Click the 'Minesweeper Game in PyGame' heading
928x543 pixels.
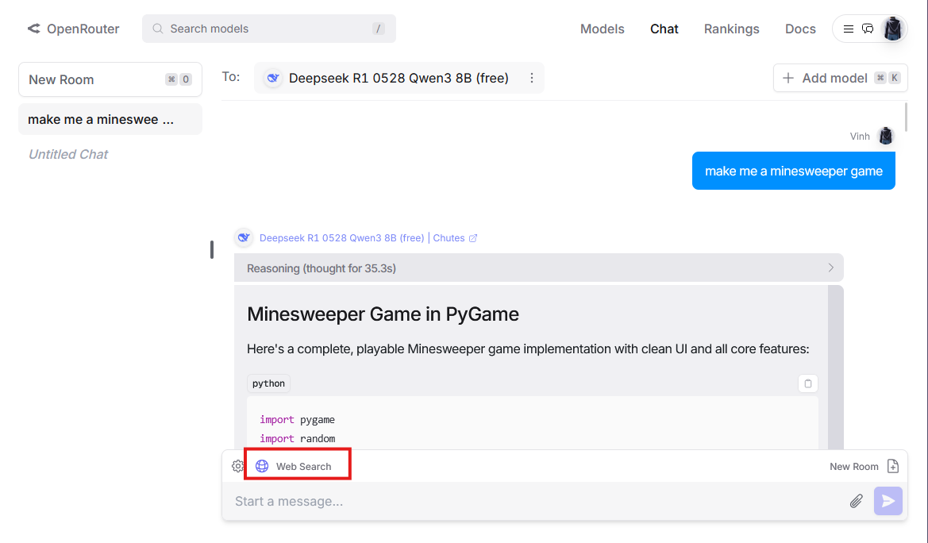click(x=383, y=314)
